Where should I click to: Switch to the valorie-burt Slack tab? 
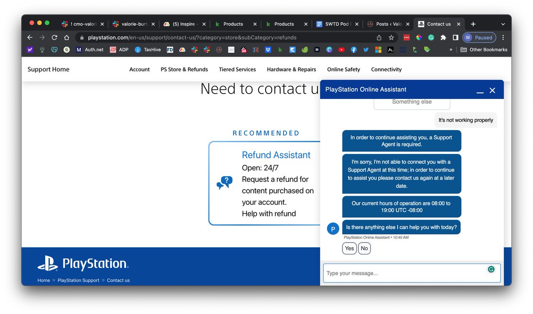pos(134,24)
